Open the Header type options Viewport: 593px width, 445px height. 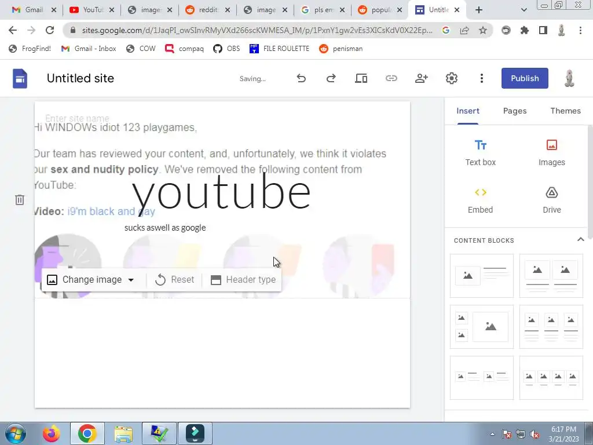point(243,280)
